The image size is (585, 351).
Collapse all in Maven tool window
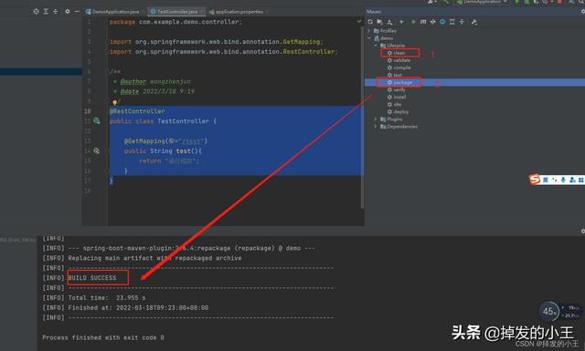click(x=462, y=22)
